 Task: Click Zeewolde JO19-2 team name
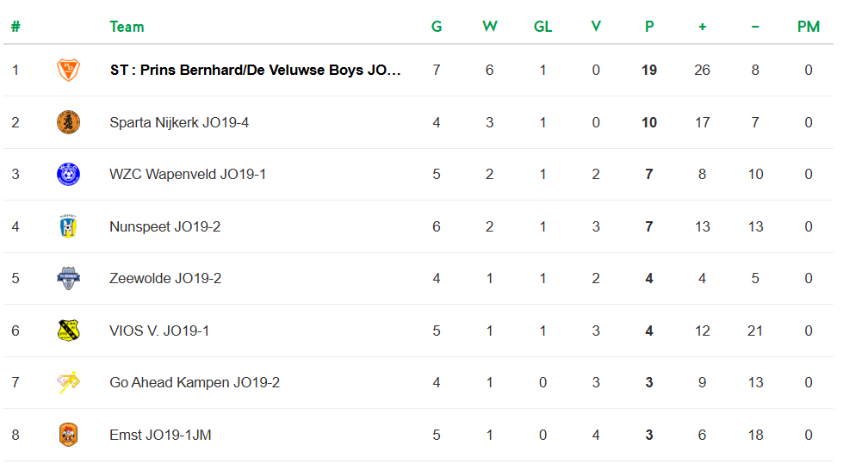pos(165,278)
